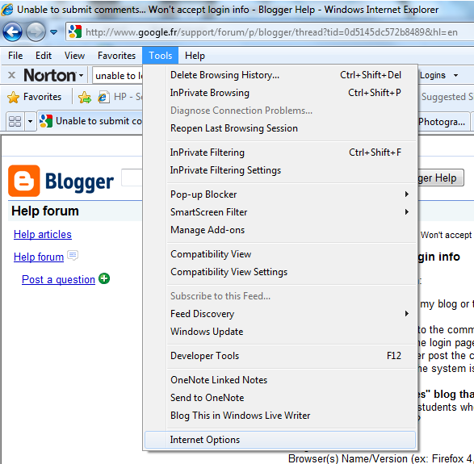Click the green plus next to Post a question
This screenshot has width=474, height=464.
pyautogui.click(x=104, y=278)
